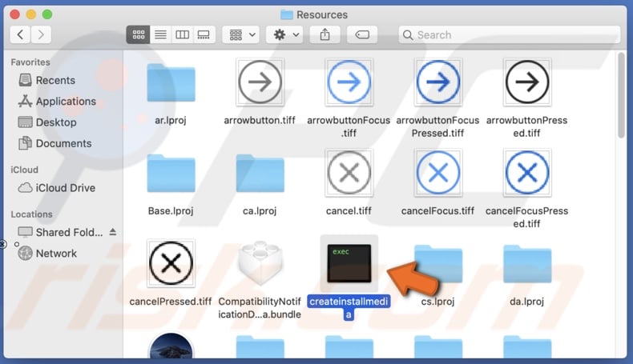The image size is (633, 364).
Task: Open iCloud Drive in the sidebar
Action: point(57,188)
